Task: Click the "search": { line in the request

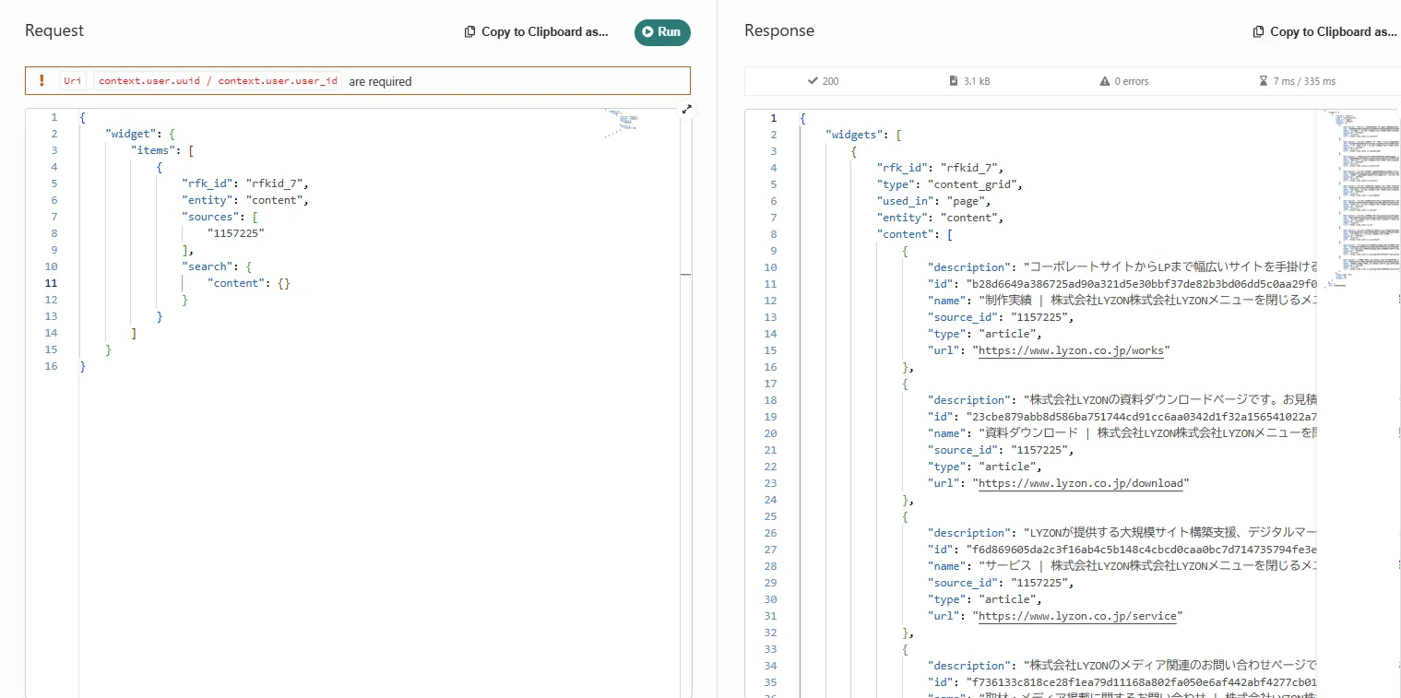Action: tap(217, 266)
